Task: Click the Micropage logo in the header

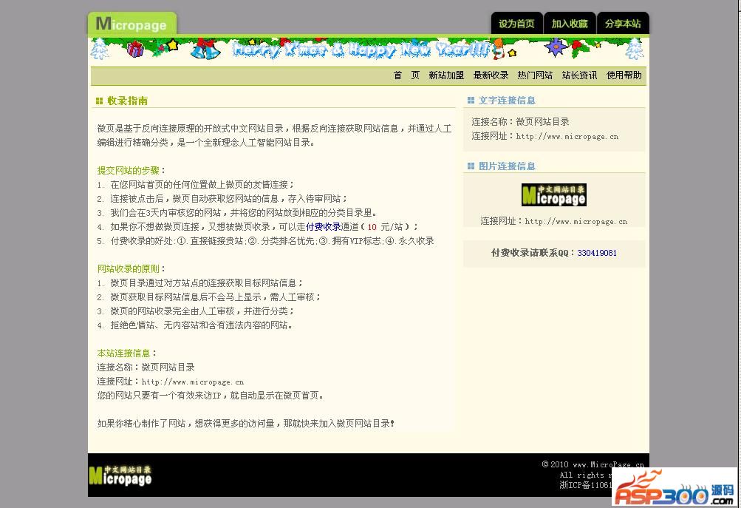Action: tap(132, 24)
